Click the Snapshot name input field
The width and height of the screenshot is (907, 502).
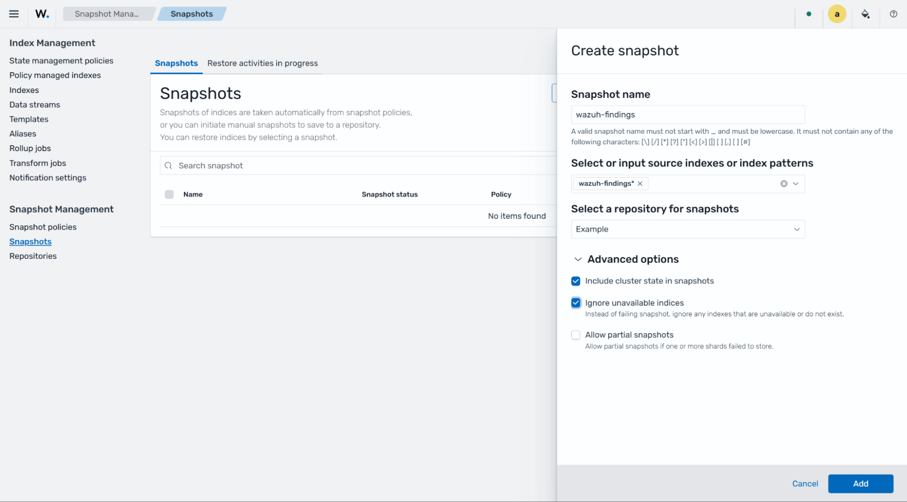coord(688,115)
